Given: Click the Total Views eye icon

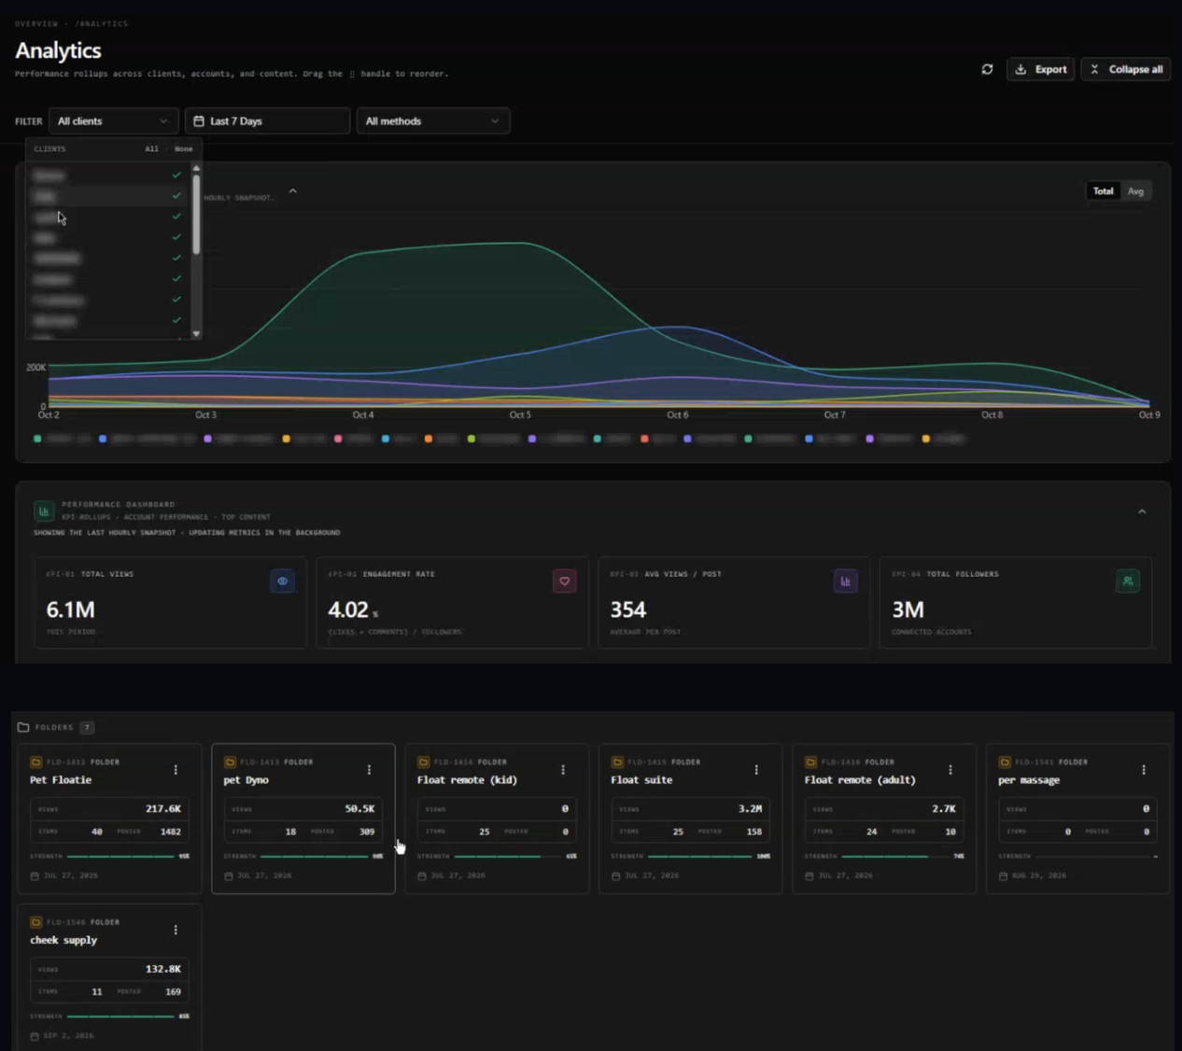Looking at the screenshot, I should [282, 581].
